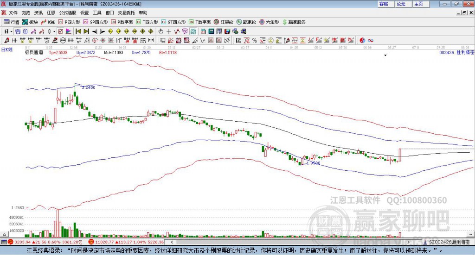Open the 公式选股 menu
This screenshot has height=255, width=475.
[x=68, y=12]
